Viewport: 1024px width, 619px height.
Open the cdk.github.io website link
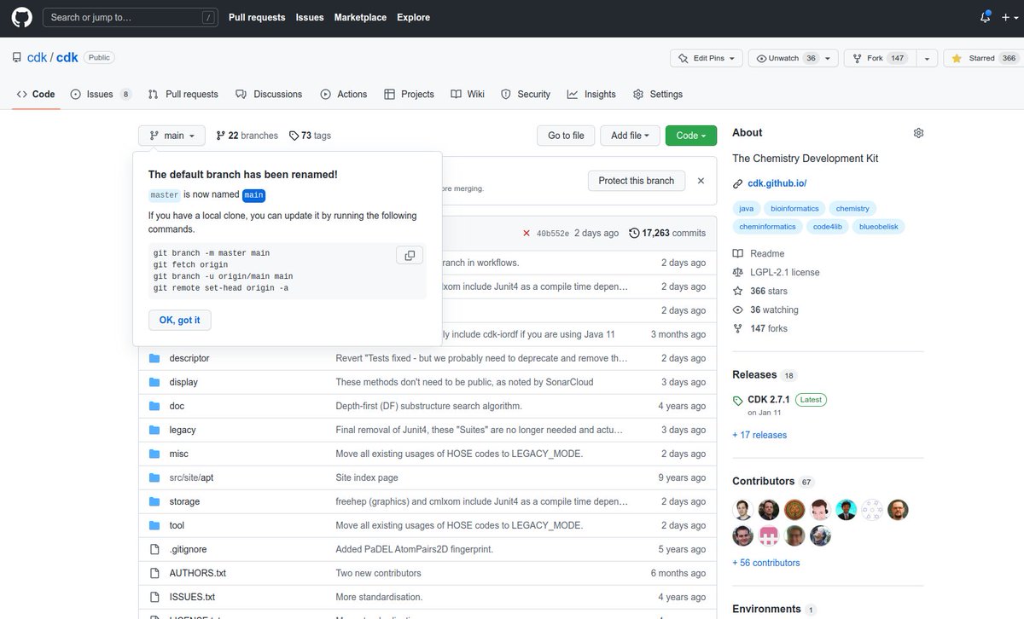coord(777,182)
